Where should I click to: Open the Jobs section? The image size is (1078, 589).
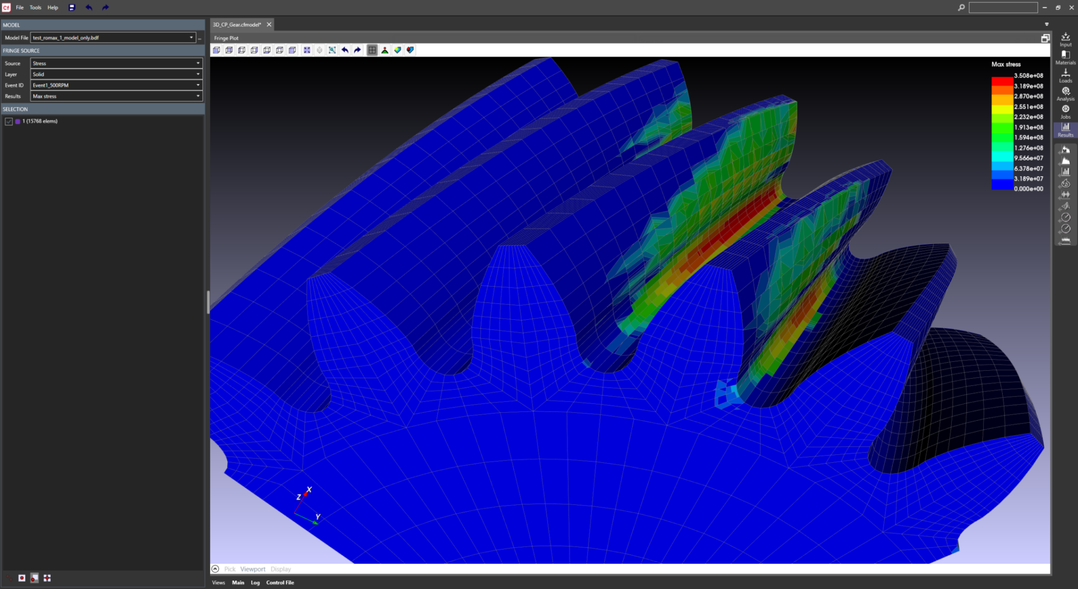click(1066, 112)
